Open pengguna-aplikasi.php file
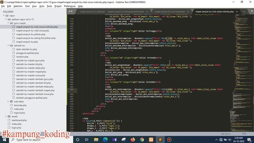The height and width of the screenshot is (143, 254). click(x=27, y=53)
